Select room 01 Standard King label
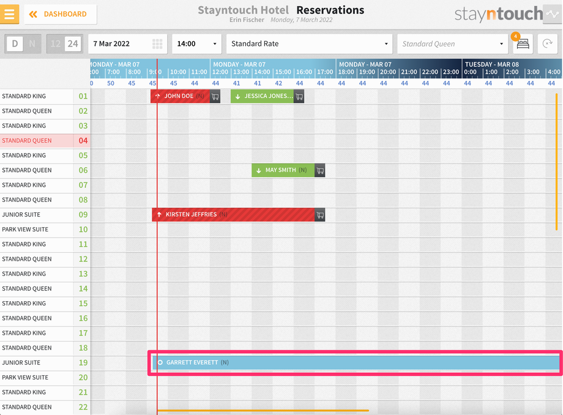Viewport: 563px width, 415px height. click(24, 96)
